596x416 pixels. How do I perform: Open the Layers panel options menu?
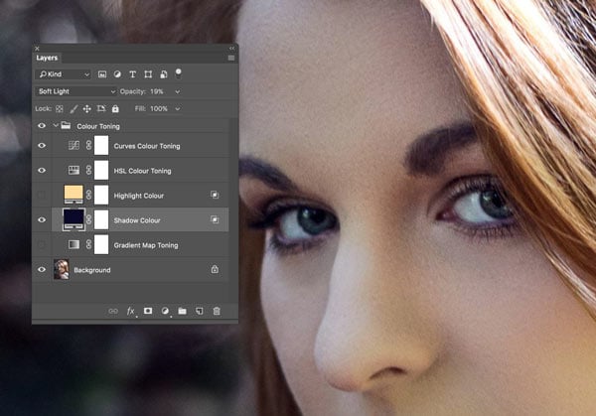tap(230, 58)
